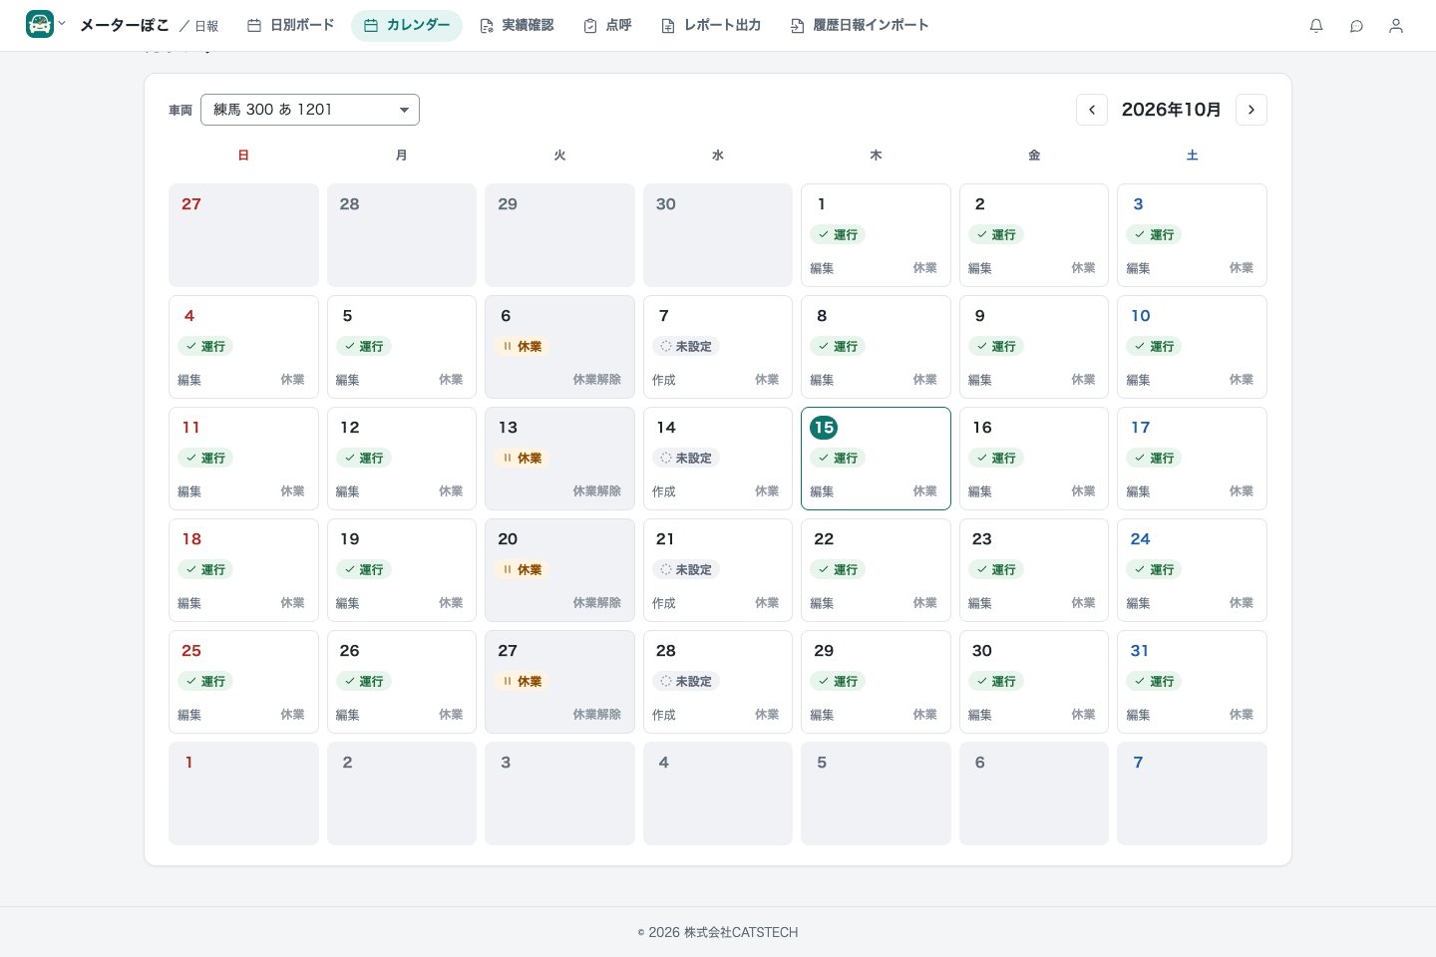Image resolution: width=1436 pixels, height=957 pixels.
Task: Open the レポート出力 tab
Action: [x=711, y=26]
